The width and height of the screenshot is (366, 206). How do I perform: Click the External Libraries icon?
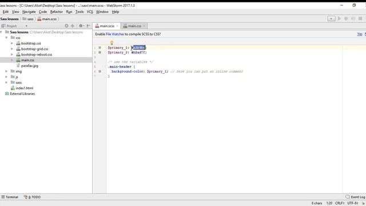[x=7, y=94]
